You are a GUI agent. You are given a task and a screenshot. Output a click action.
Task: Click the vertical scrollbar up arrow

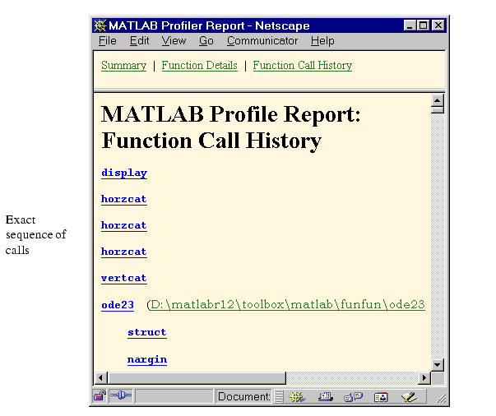coord(438,100)
